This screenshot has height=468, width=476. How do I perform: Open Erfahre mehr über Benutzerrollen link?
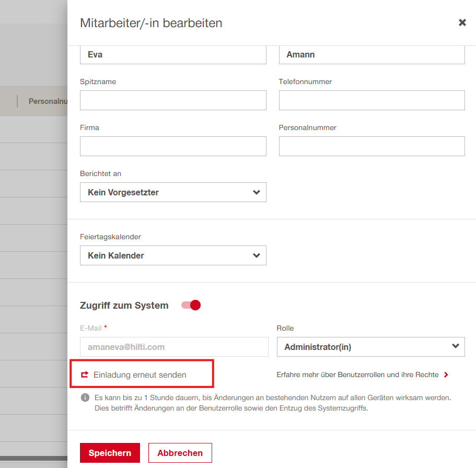(x=357, y=375)
